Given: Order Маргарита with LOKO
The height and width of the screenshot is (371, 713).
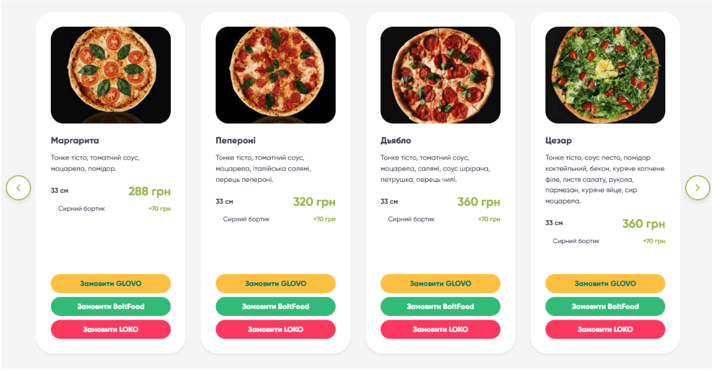Looking at the screenshot, I should 110,329.
